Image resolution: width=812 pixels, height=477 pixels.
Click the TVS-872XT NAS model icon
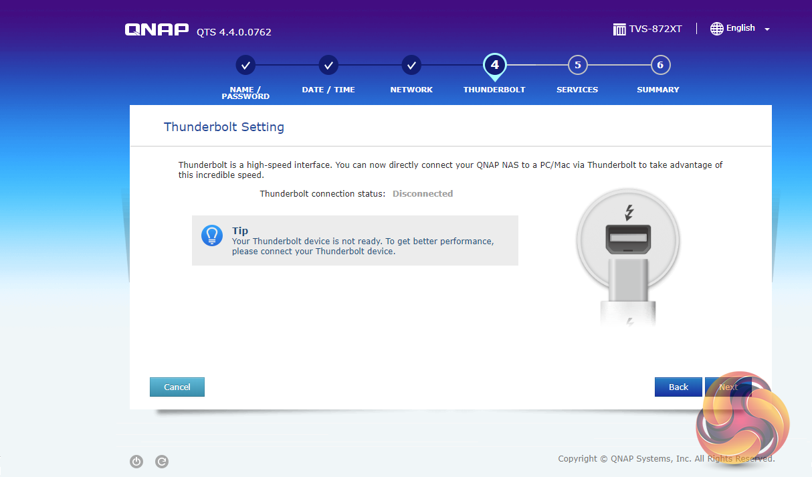tap(619, 29)
